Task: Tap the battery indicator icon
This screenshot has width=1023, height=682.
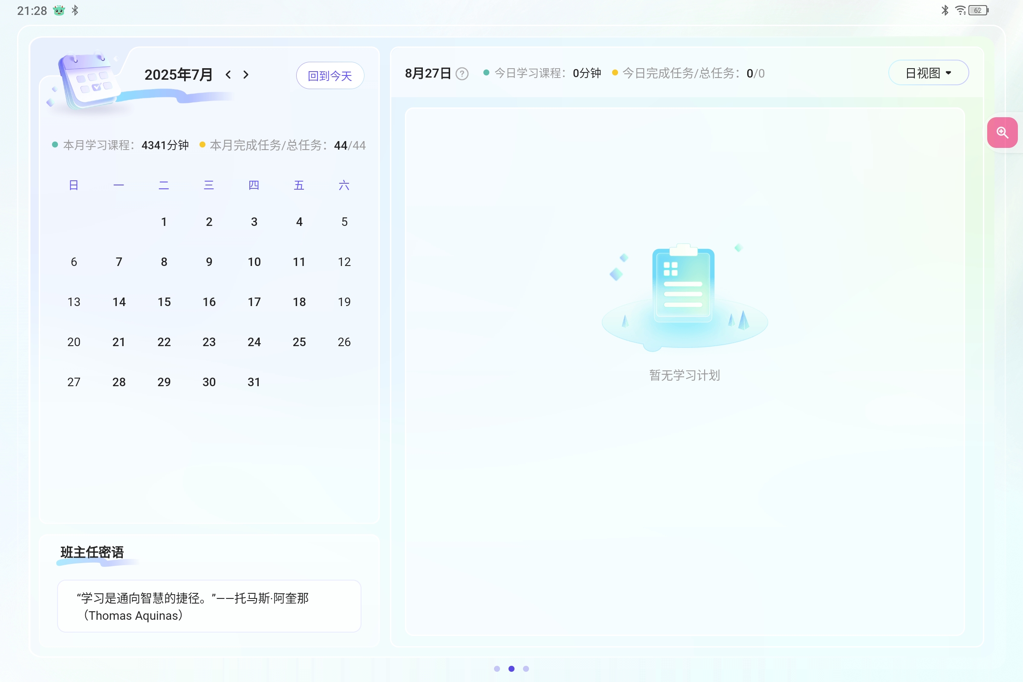Action: coord(978,10)
